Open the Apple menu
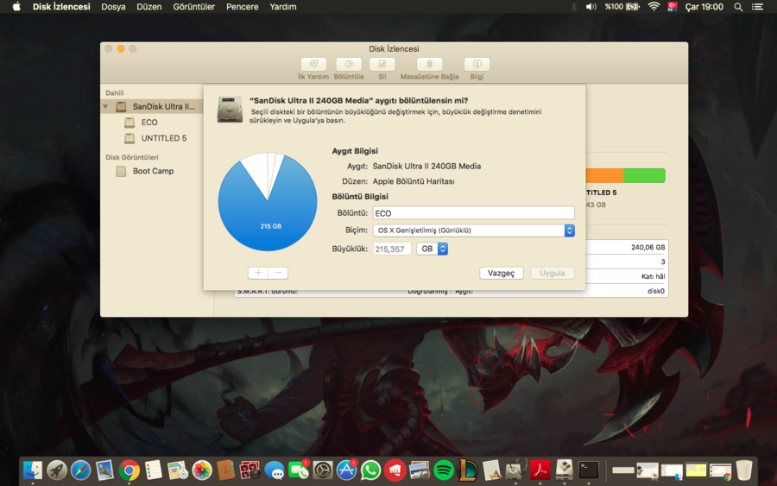 coord(16,7)
